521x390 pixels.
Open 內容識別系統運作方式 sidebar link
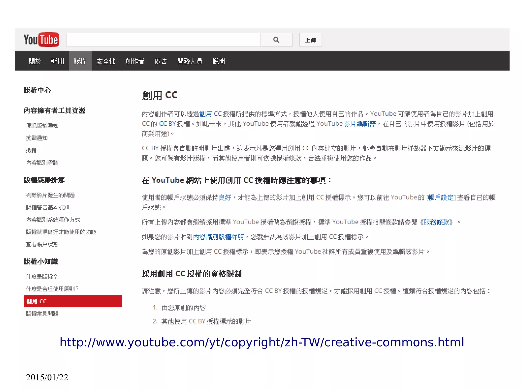pos(53,220)
